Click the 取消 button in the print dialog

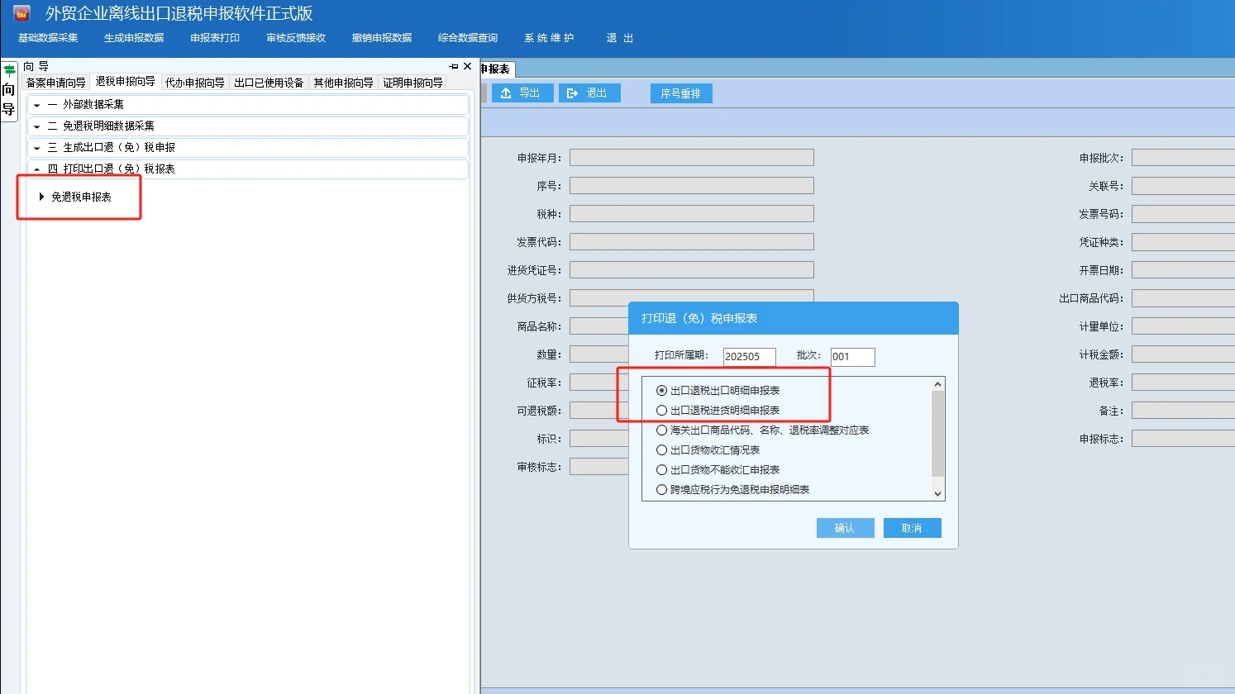tap(912, 527)
